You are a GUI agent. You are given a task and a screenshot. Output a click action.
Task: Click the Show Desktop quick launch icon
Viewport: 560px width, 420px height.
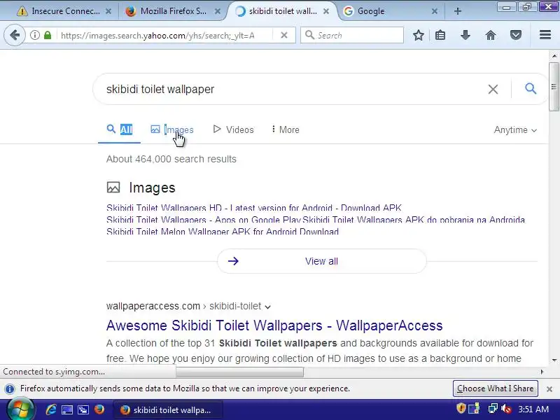[x=67, y=409]
